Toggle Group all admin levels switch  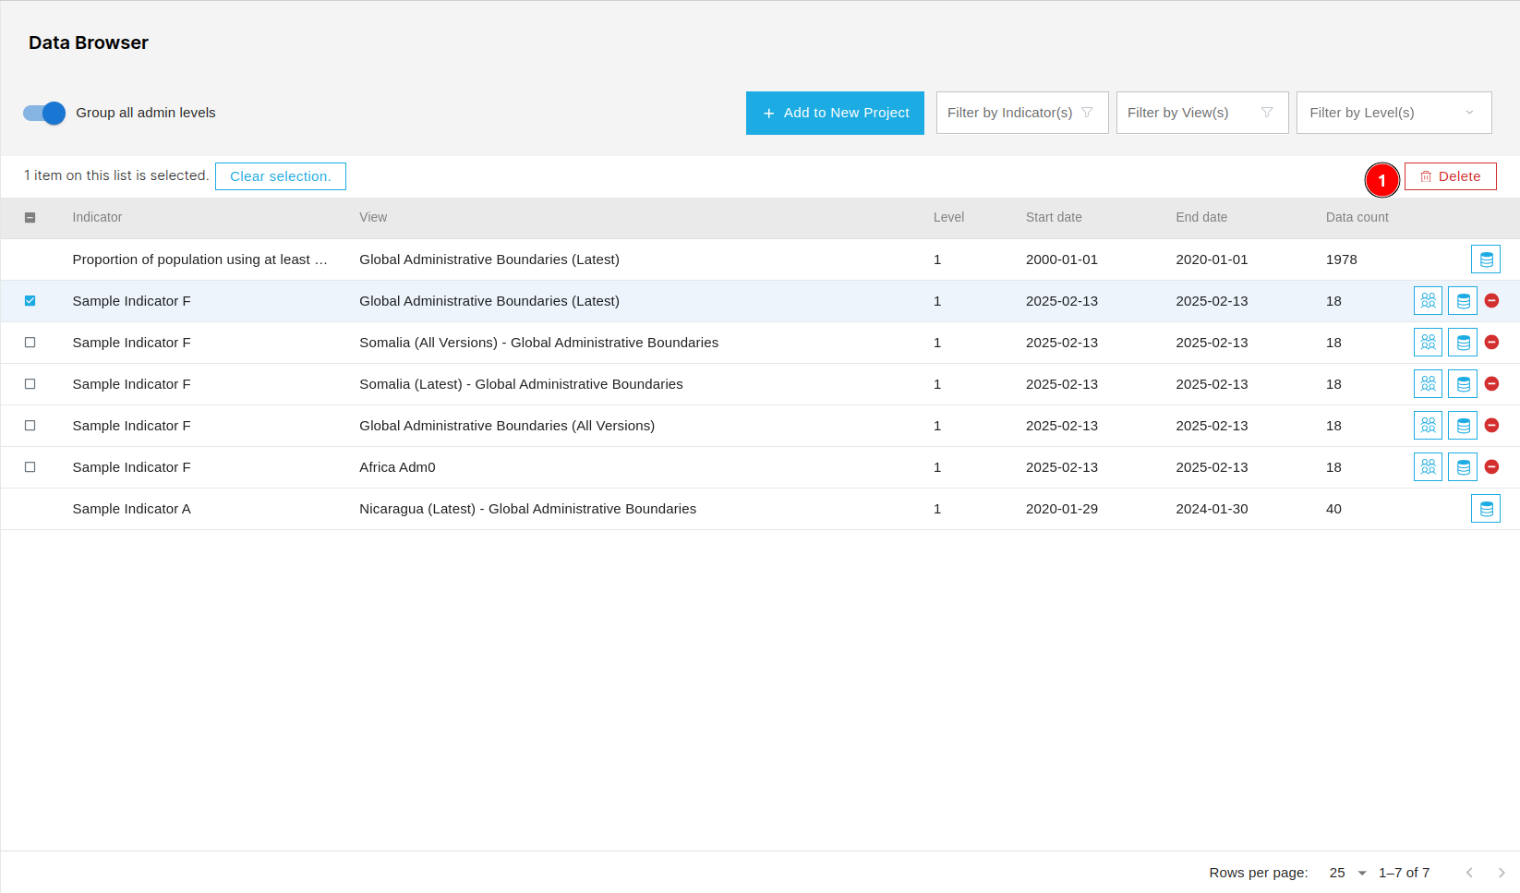coord(44,113)
